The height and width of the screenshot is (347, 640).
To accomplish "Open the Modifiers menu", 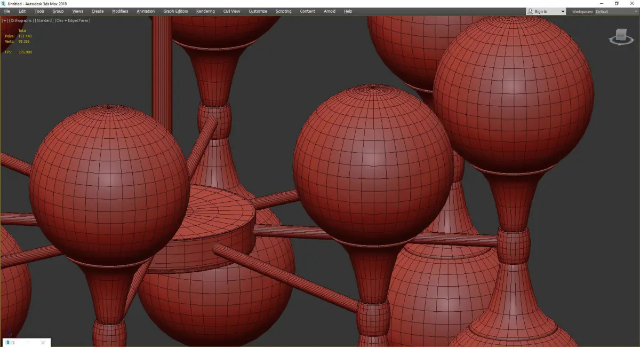I will pyautogui.click(x=120, y=11).
